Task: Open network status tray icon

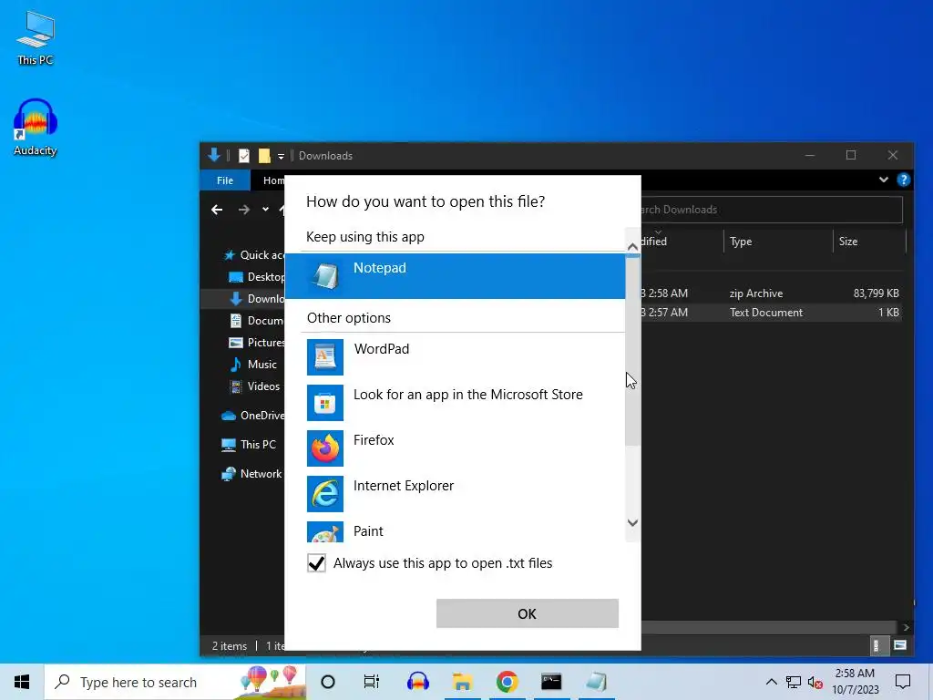Action: 794,682
